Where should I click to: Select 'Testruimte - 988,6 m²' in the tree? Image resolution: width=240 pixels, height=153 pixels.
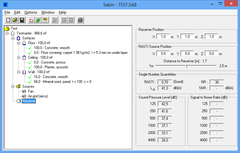pos(31,33)
